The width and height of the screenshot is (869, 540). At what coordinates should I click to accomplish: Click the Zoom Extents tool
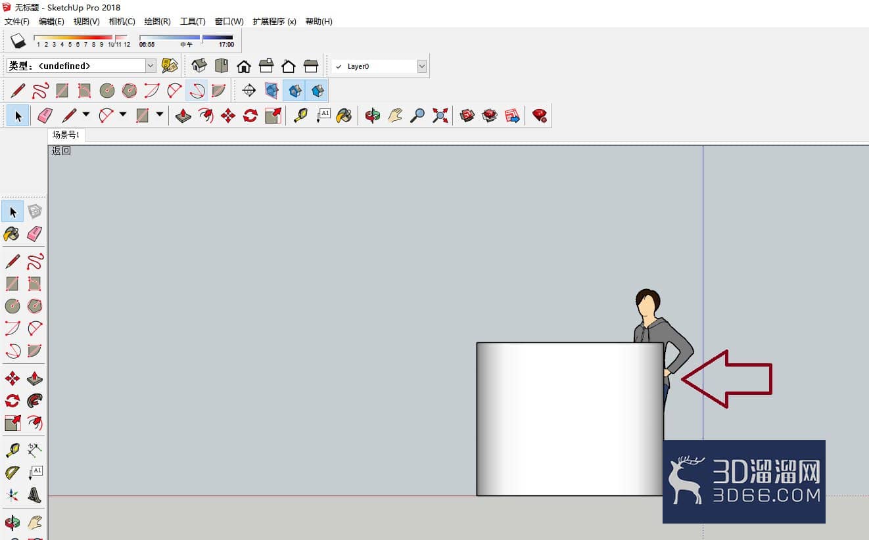click(440, 116)
